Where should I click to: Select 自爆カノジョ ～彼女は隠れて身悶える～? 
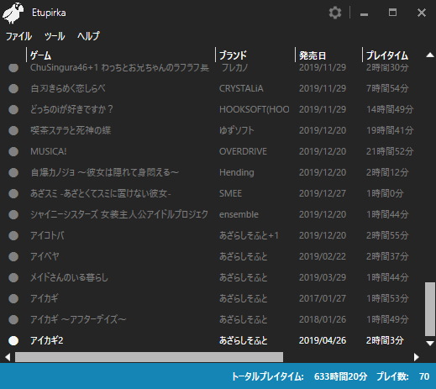click(104, 172)
